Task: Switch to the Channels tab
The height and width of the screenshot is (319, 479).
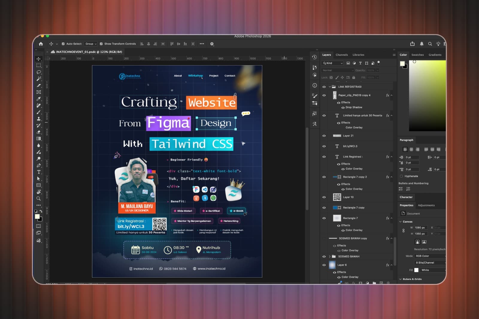Action: coord(342,55)
